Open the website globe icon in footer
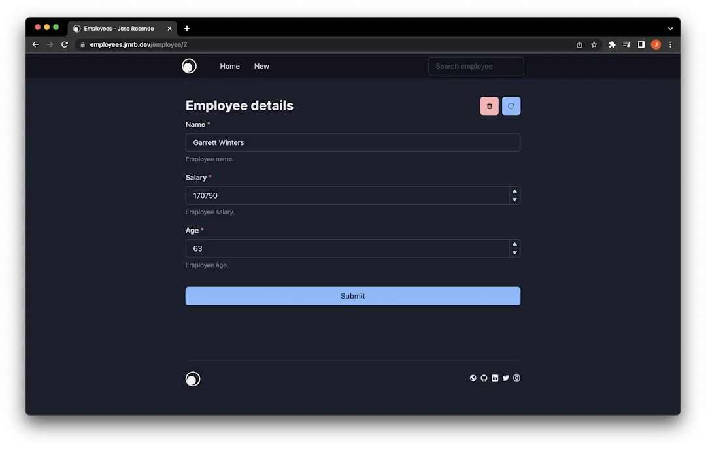The image size is (706, 449). 473,378
